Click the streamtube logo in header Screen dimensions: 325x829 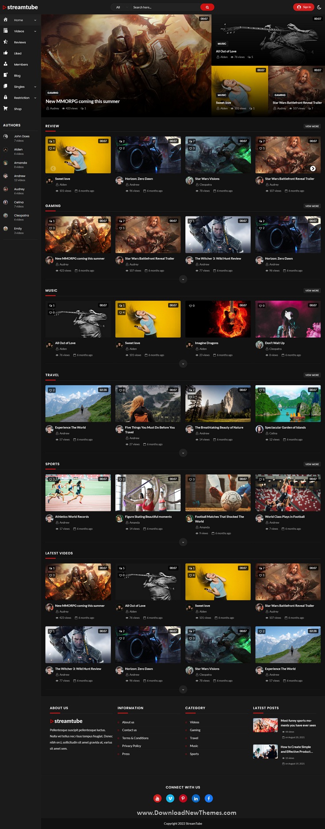[x=20, y=7]
